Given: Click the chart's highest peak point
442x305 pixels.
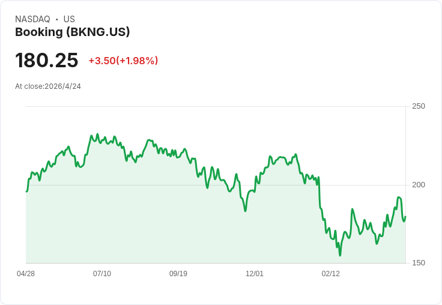Looking at the screenshot, I should (x=97, y=134).
